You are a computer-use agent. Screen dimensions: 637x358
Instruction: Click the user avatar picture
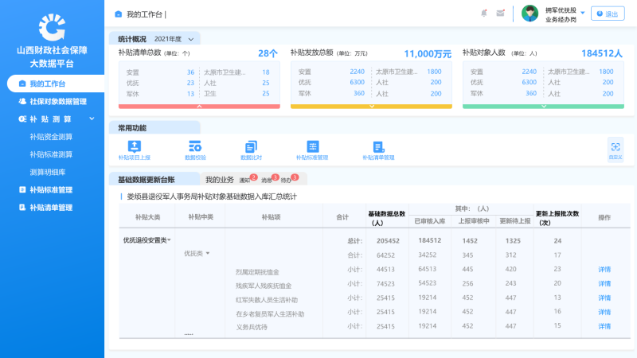click(x=530, y=14)
